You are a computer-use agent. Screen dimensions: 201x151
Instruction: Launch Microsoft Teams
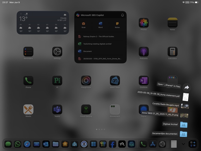[57, 109]
